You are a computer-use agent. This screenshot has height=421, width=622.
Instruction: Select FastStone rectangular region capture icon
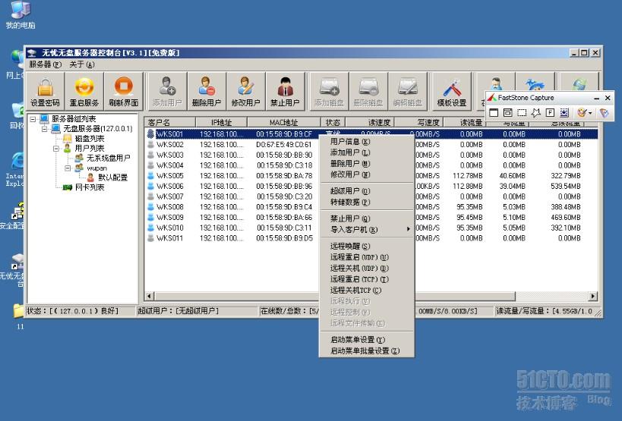click(x=522, y=113)
